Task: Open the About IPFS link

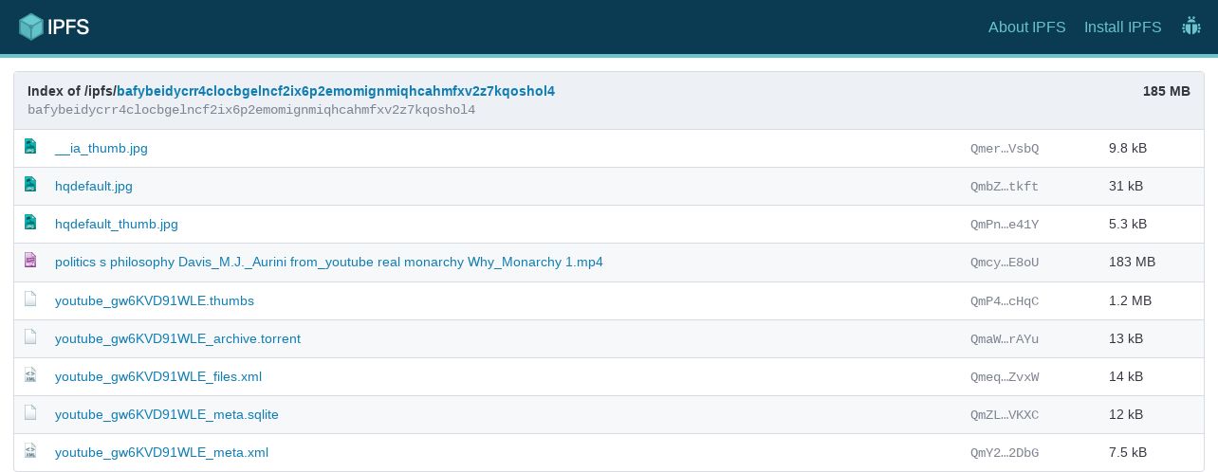Action: (x=1027, y=27)
